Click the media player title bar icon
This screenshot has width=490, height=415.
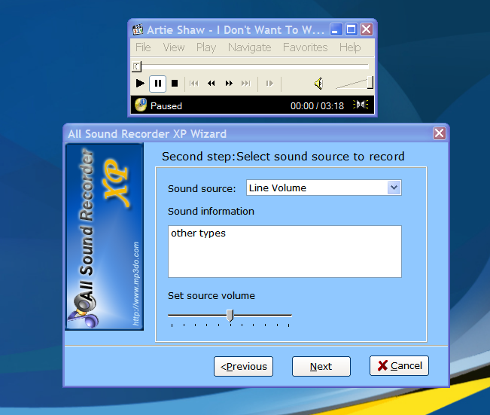coord(138,30)
